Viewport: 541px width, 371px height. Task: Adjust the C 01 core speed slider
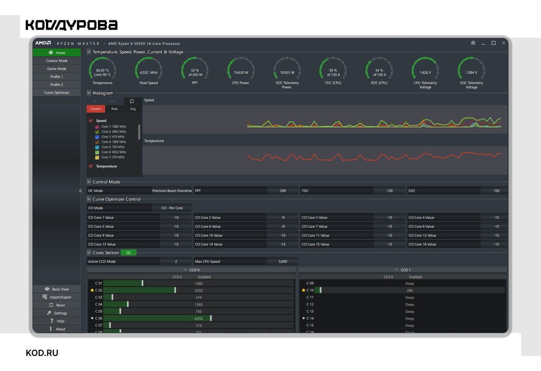(142, 283)
